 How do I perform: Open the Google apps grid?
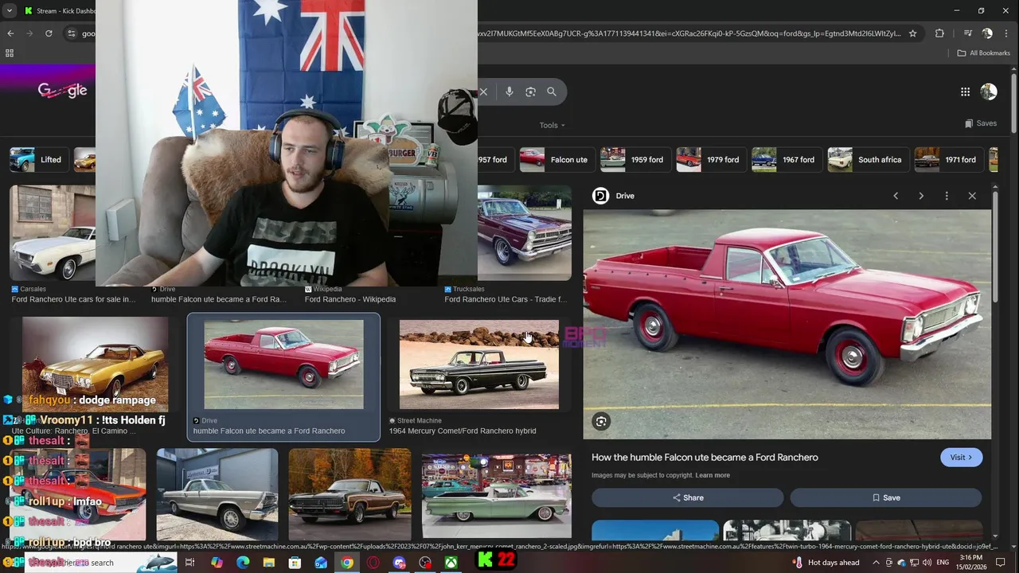[965, 92]
